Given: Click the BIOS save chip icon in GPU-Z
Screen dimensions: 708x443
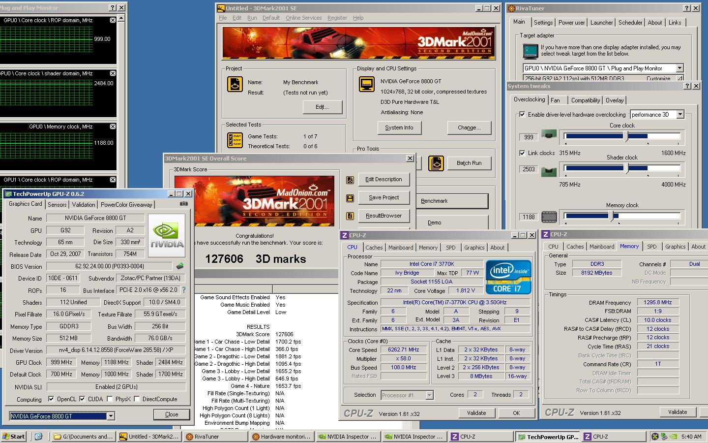Looking at the screenshot, I should [180, 266].
